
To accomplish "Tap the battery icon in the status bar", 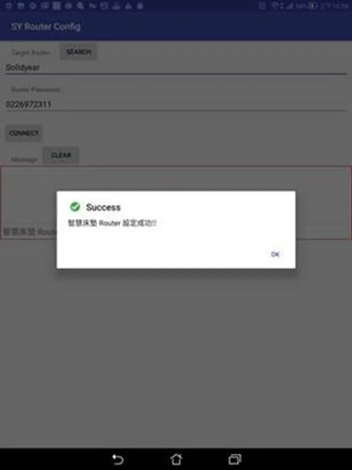I will coord(313,6).
